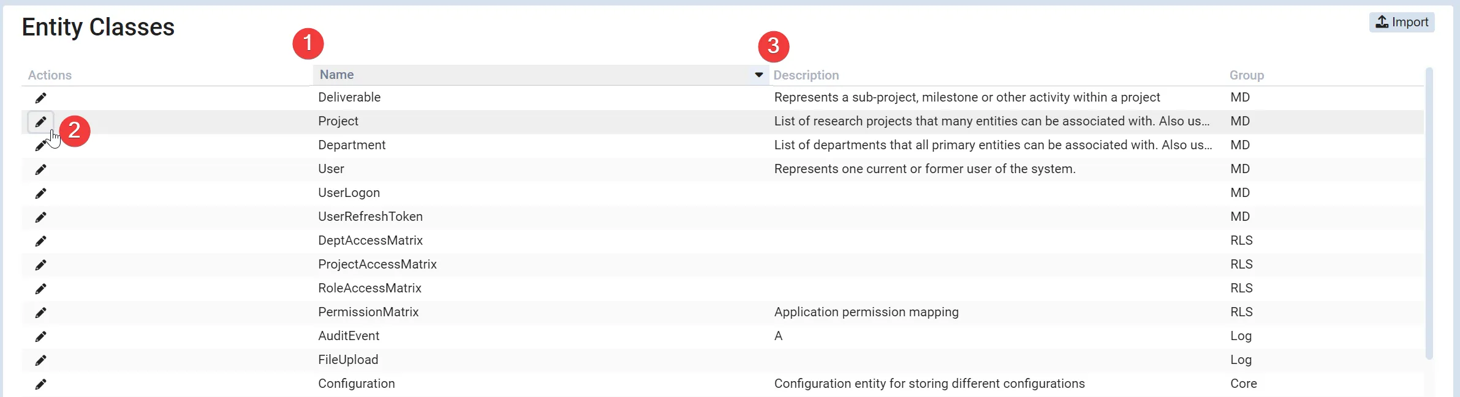The height and width of the screenshot is (397, 1460).
Task: Open the AuditEvent edit pencil
Action: tap(40, 336)
